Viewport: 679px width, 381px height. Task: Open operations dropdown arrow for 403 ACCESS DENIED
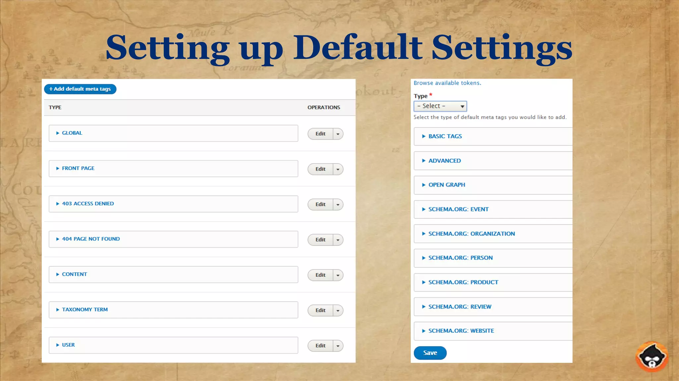pos(338,205)
